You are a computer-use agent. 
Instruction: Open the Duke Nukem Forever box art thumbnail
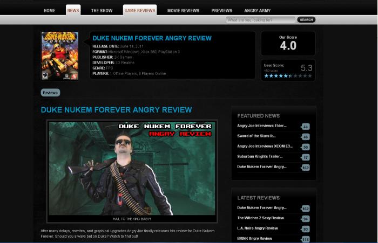[59, 56]
